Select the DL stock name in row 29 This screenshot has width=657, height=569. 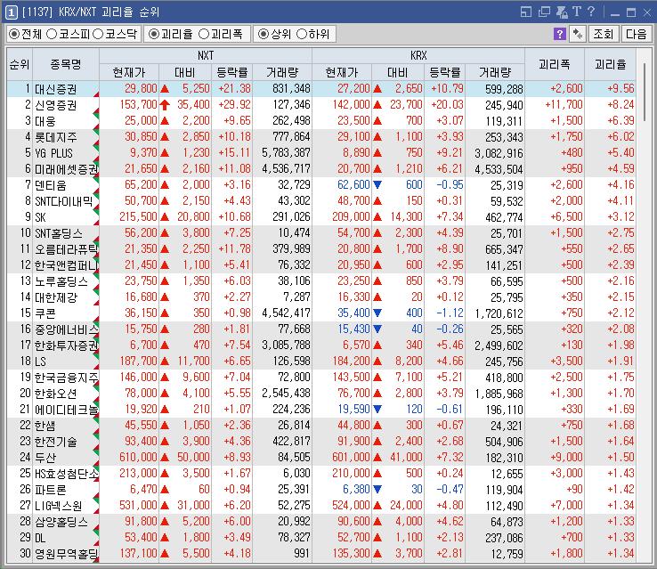coord(40,538)
